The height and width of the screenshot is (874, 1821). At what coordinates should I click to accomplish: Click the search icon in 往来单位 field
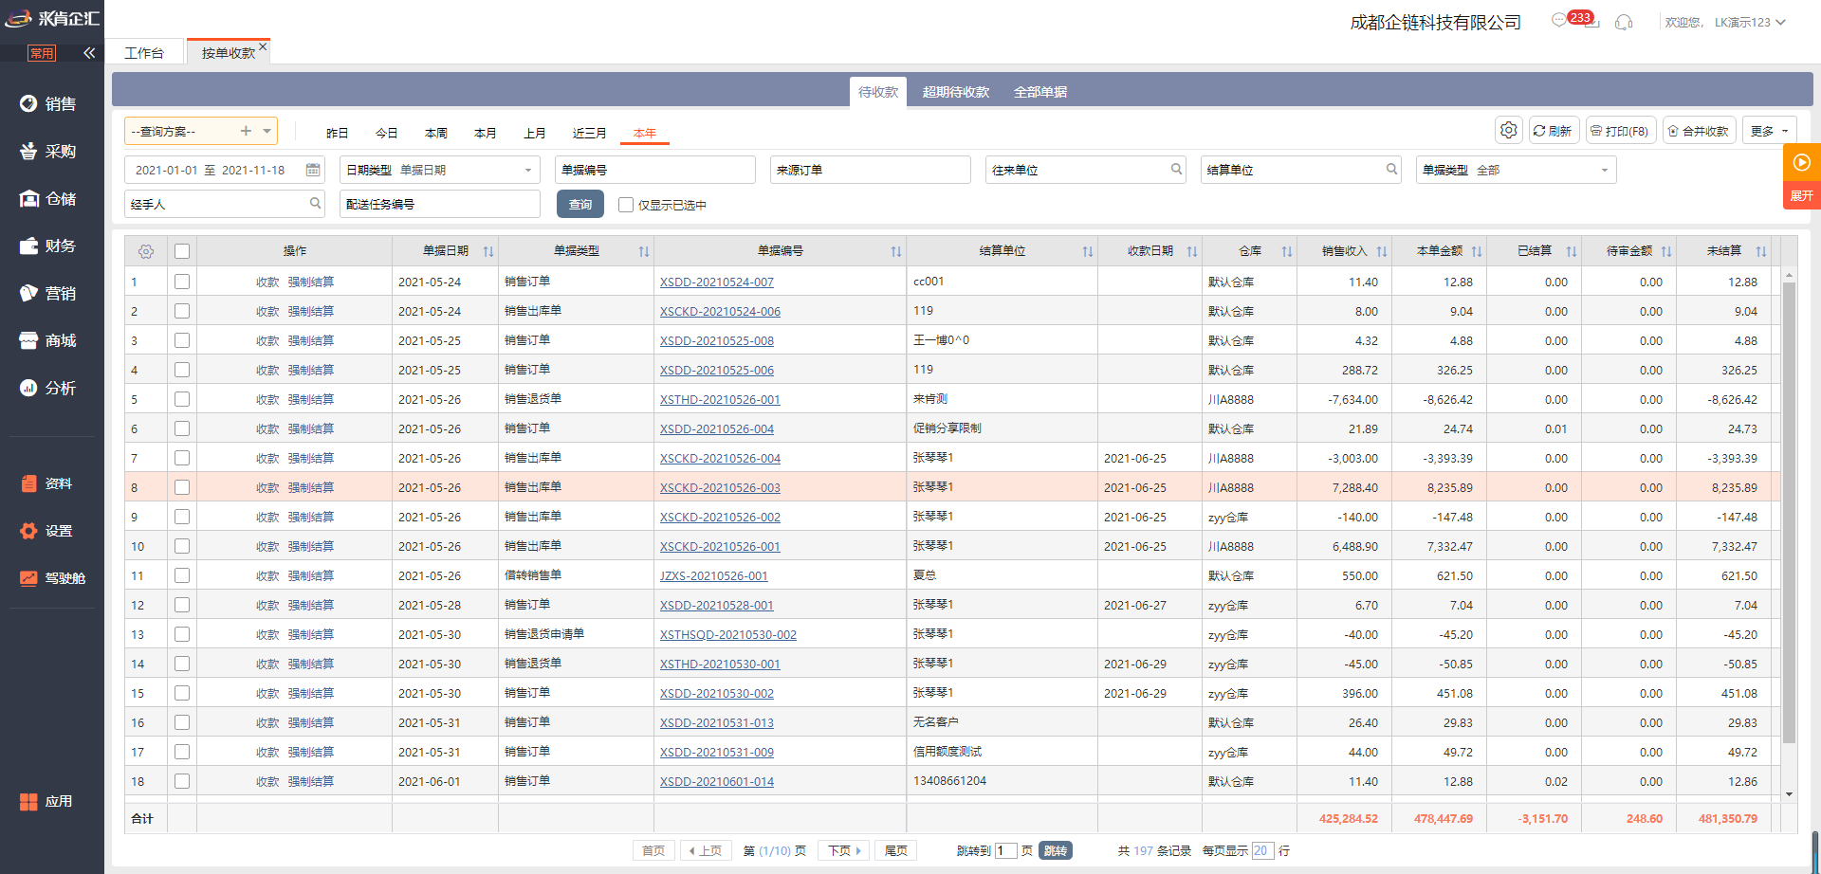(x=1176, y=170)
